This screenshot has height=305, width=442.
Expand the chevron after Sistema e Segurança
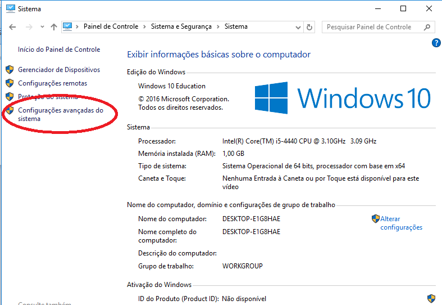pyautogui.click(x=218, y=27)
